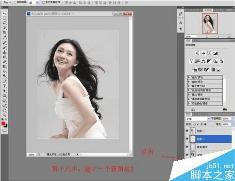
Task: Switch to the 图层 Layers tab
Action: tap(188, 114)
